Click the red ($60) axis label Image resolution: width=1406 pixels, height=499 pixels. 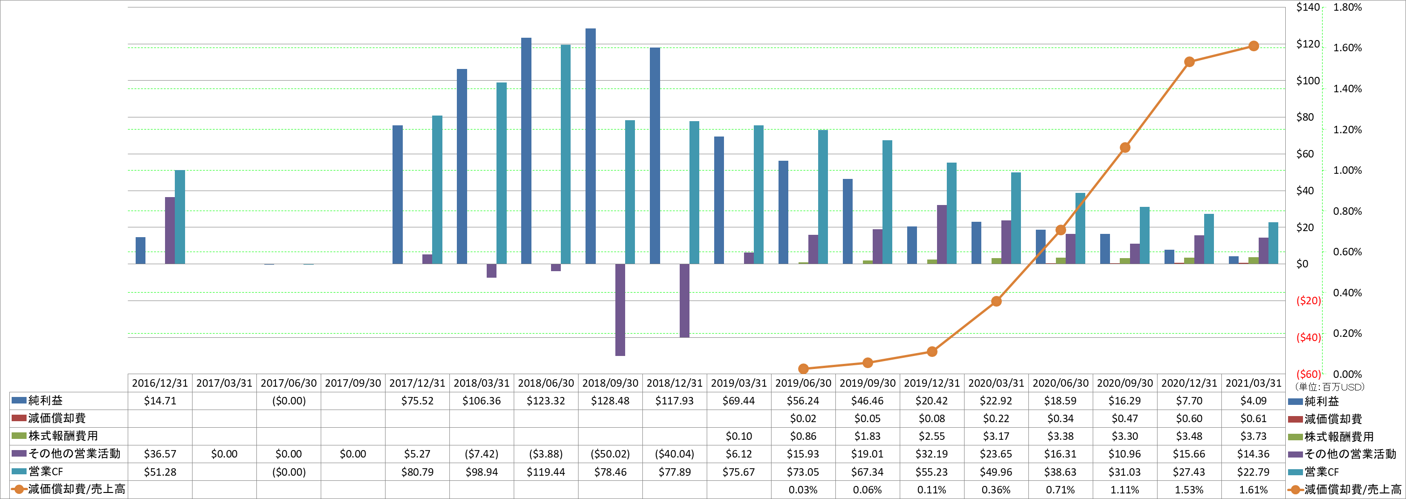pyautogui.click(x=1308, y=374)
